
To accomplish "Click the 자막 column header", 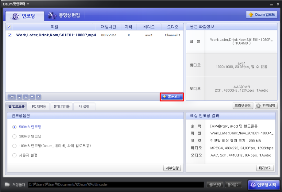I will [x=129, y=27].
